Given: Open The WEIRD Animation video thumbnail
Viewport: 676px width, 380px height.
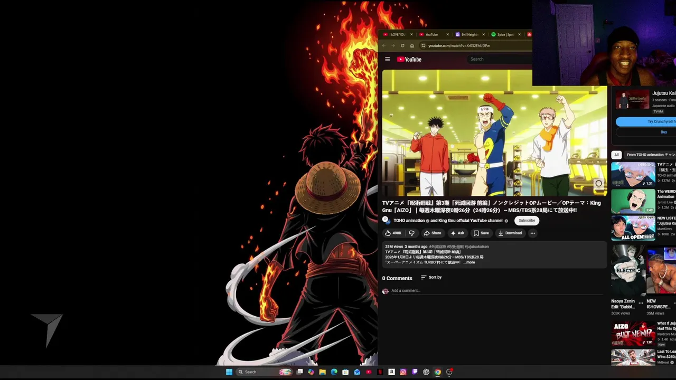Looking at the screenshot, I should point(633,201).
